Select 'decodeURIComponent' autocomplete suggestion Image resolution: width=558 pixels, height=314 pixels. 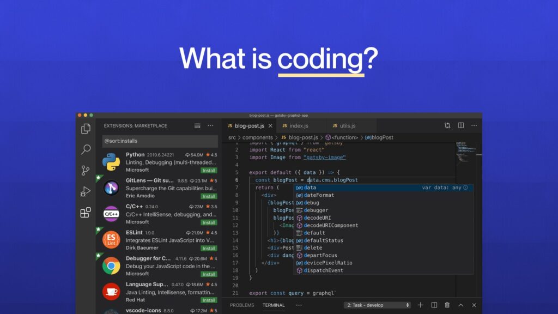(x=383, y=225)
